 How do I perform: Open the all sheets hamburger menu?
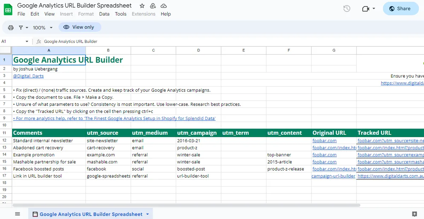pyautogui.click(x=17, y=213)
